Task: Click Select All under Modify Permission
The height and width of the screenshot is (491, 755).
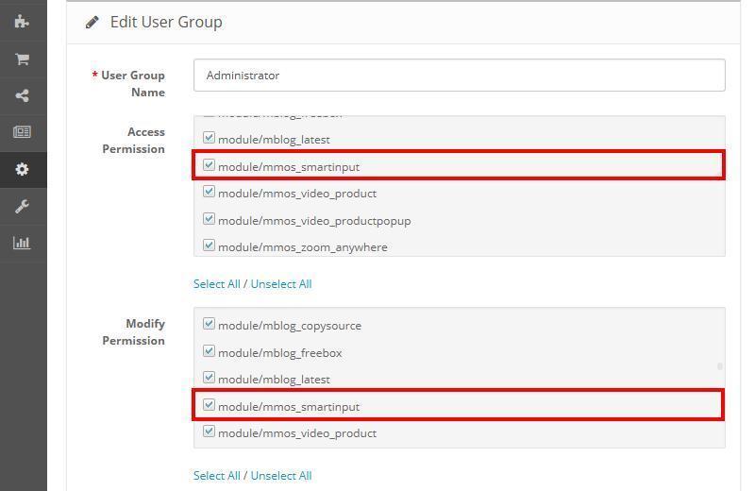Action: coord(216,476)
